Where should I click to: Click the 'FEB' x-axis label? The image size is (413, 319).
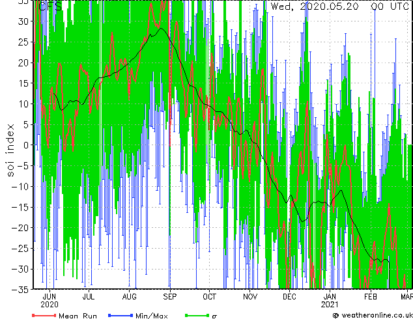(x=371, y=297)
